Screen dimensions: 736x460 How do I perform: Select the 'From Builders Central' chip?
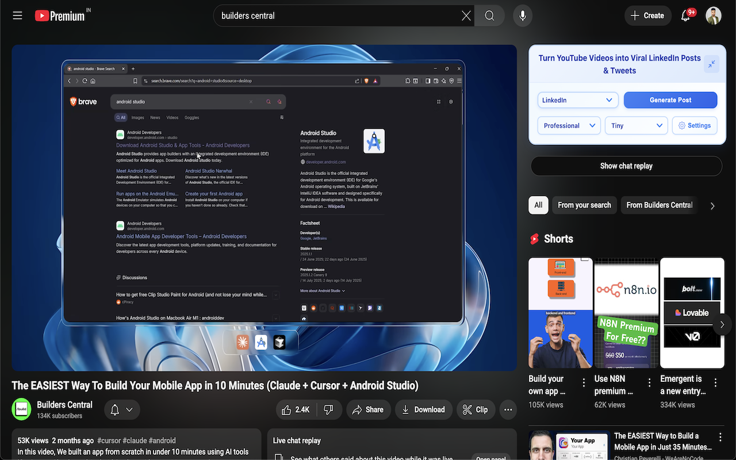(x=659, y=205)
